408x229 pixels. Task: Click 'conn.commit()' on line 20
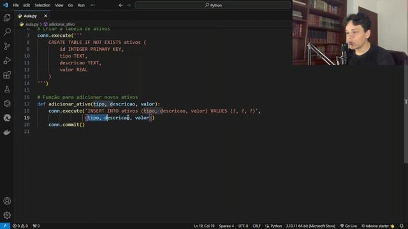tap(66, 125)
